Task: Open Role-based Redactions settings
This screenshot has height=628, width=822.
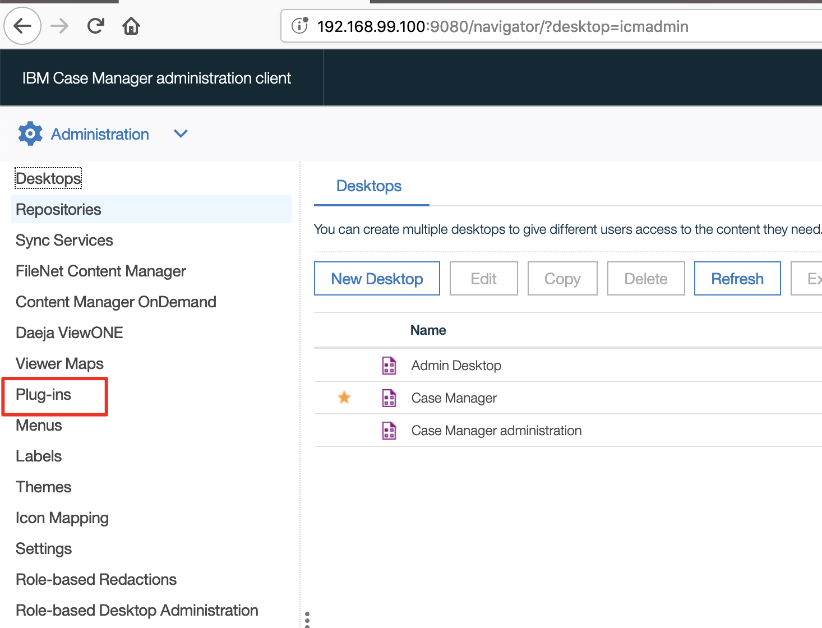Action: point(96,579)
